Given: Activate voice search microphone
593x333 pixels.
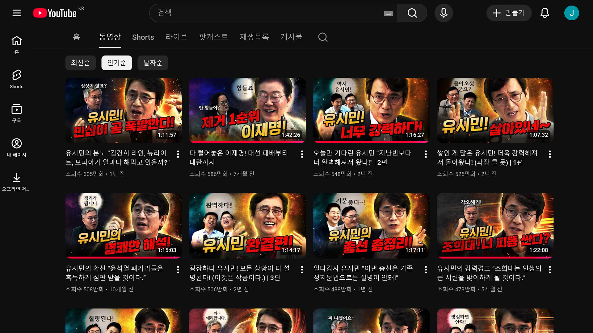Looking at the screenshot, I should coord(444,13).
